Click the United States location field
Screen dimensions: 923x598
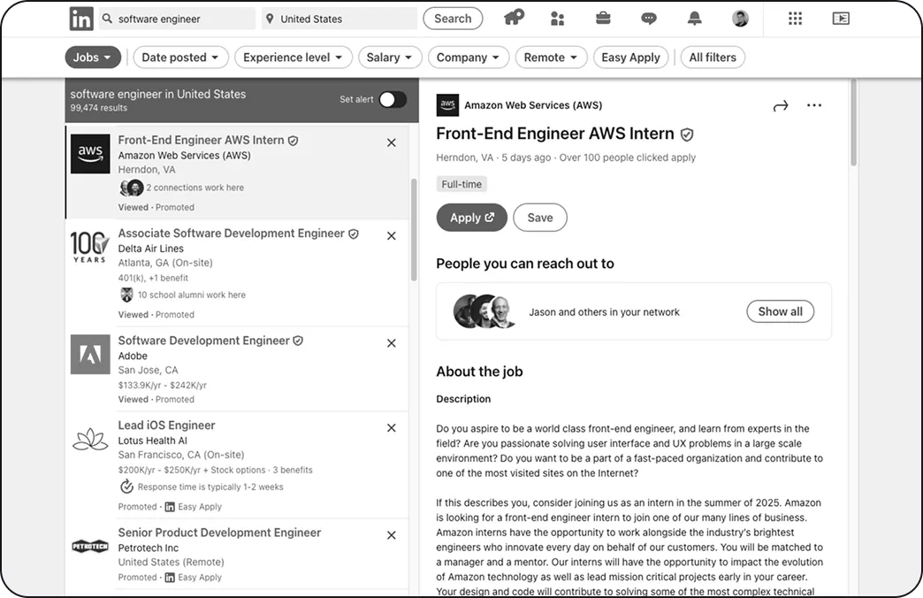tap(339, 19)
